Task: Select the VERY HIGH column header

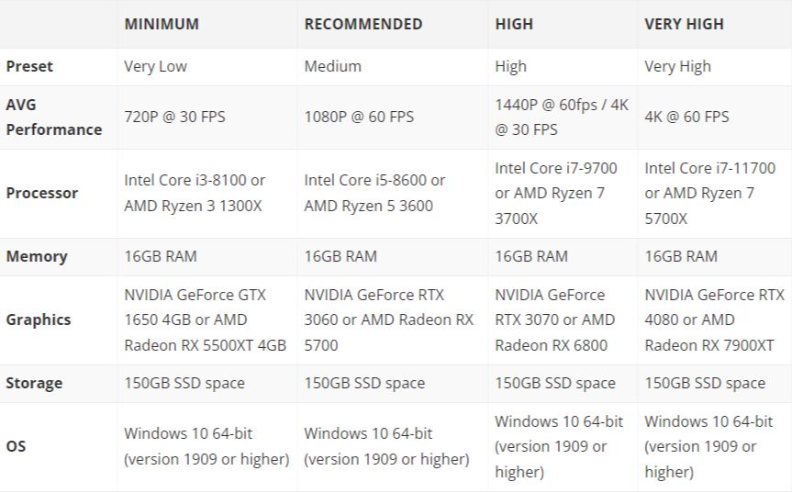Action: pyautogui.click(x=684, y=24)
